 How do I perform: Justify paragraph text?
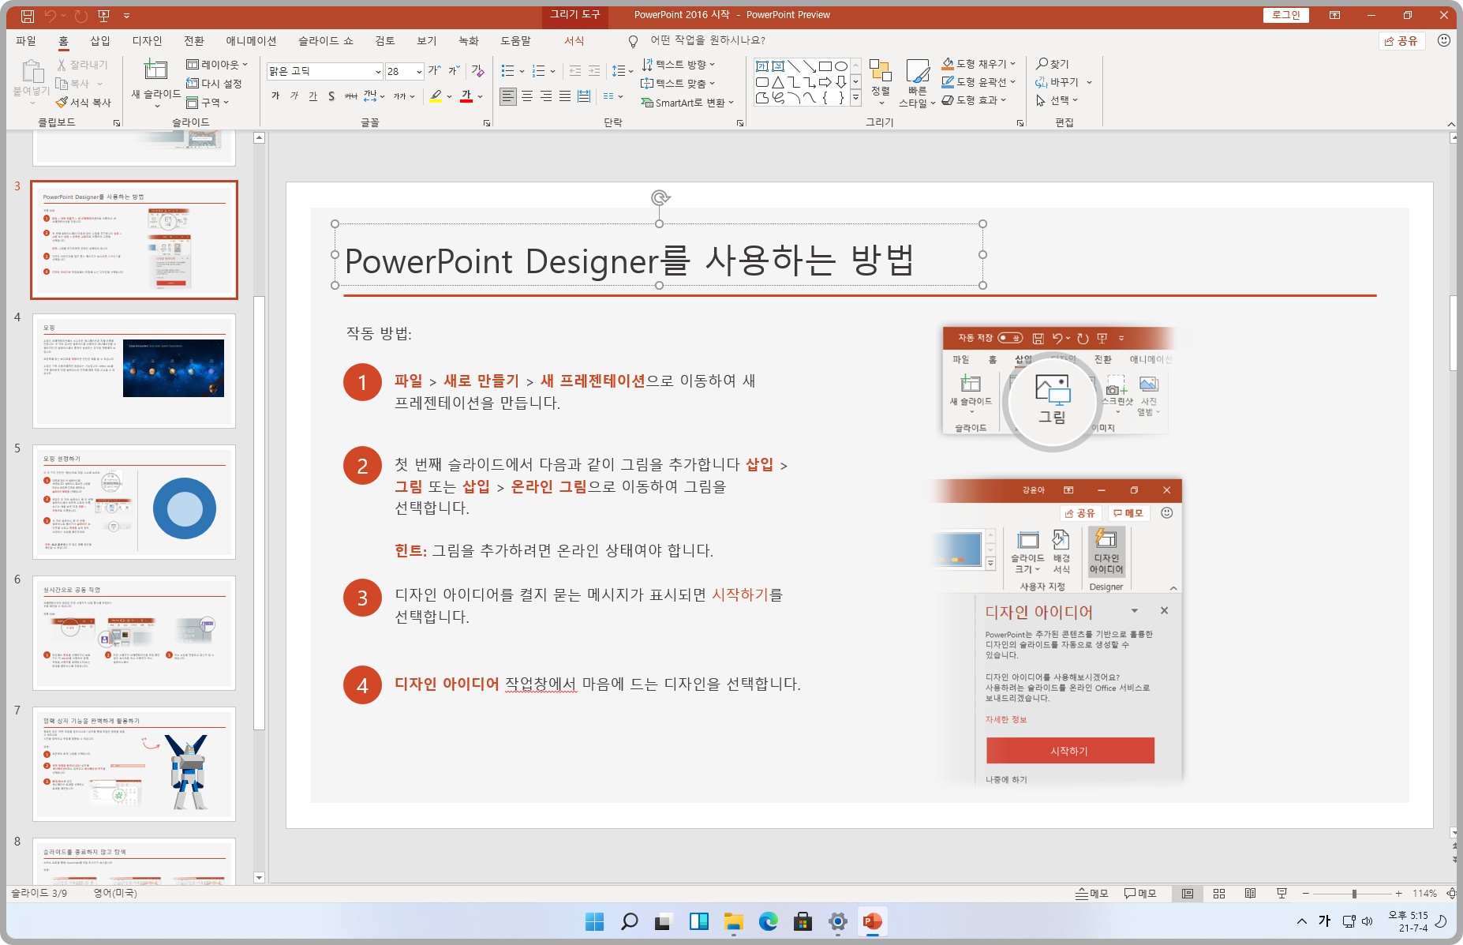coord(565,96)
